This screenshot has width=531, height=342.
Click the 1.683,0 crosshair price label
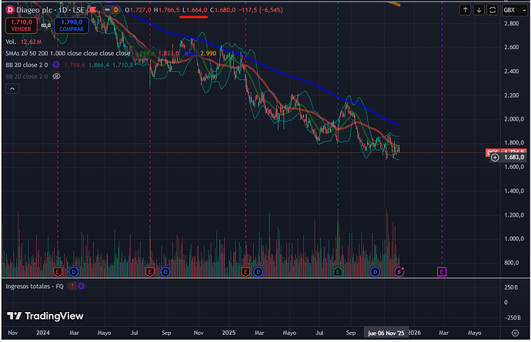click(514, 158)
